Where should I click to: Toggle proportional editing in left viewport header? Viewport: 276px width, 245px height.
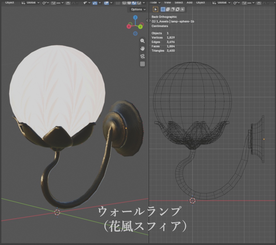tap(68, 3)
